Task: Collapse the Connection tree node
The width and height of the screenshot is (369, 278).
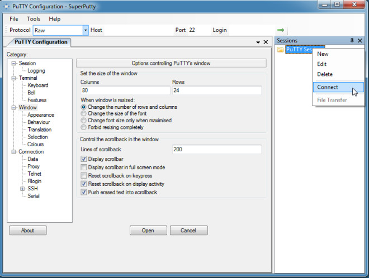Action: (13, 152)
